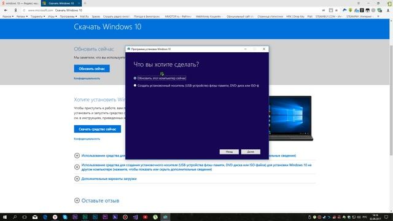
Task: Open the STEAMPAY bookmark
Action: [360, 17]
